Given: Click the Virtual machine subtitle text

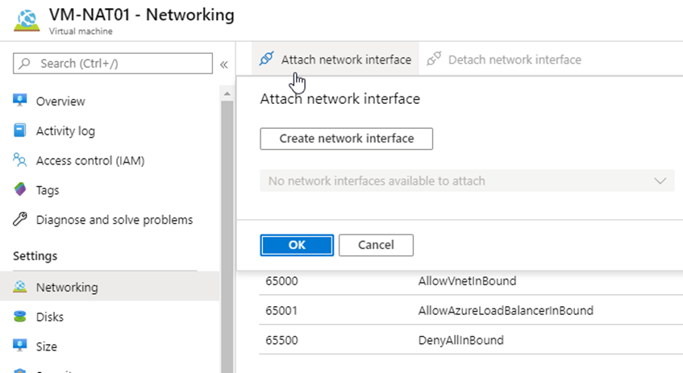Looking at the screenshot, I should [x=81, y=31].
